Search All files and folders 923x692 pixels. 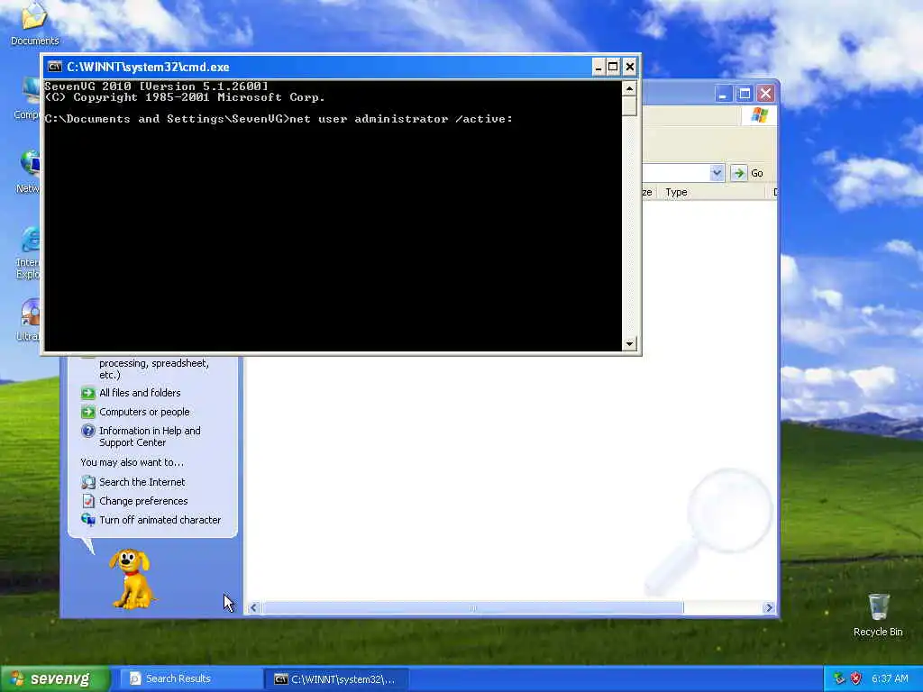[140, 393]
